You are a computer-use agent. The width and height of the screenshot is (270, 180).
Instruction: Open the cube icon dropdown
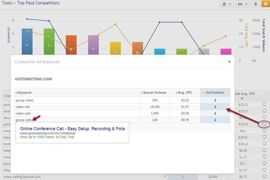(226, 4)
